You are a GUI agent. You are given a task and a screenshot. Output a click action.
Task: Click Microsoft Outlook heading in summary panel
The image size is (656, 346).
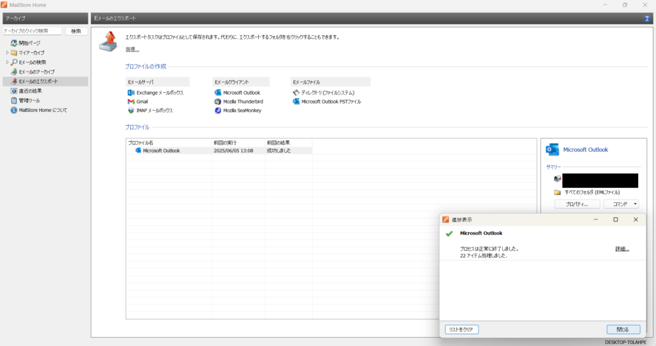coord(586,150)
